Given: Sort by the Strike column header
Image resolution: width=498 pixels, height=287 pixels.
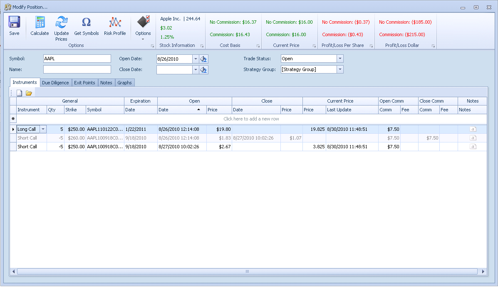Looking at the screenshot, I should click(75, 110).
